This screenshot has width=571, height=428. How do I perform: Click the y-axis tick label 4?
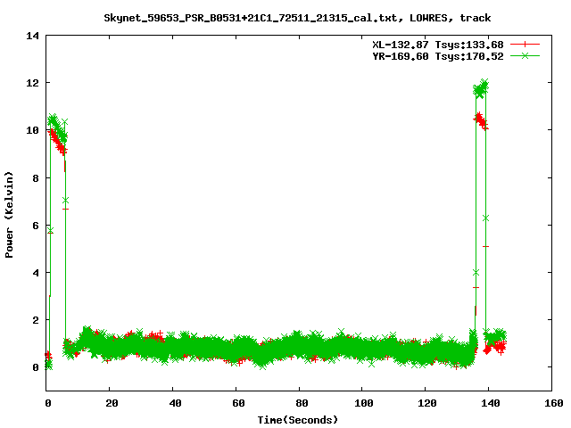pos(36,273)
